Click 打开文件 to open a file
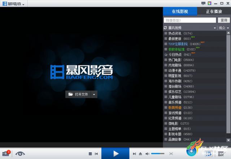 (x=78, y=94)
